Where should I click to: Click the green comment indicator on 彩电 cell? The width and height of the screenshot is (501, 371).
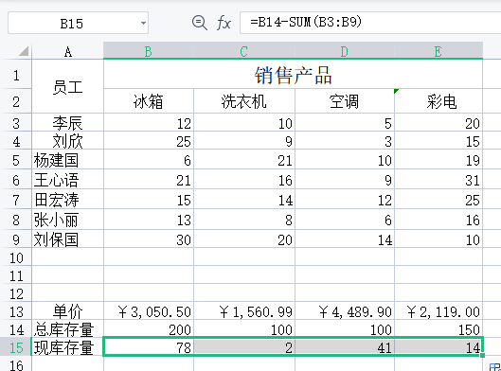click(x=397, y=91)
